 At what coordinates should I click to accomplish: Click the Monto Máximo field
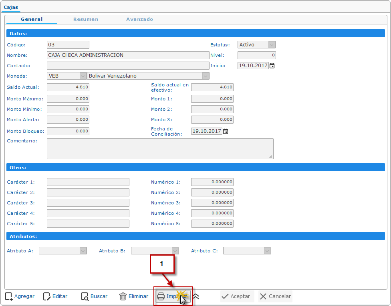(x=68, y=99)
